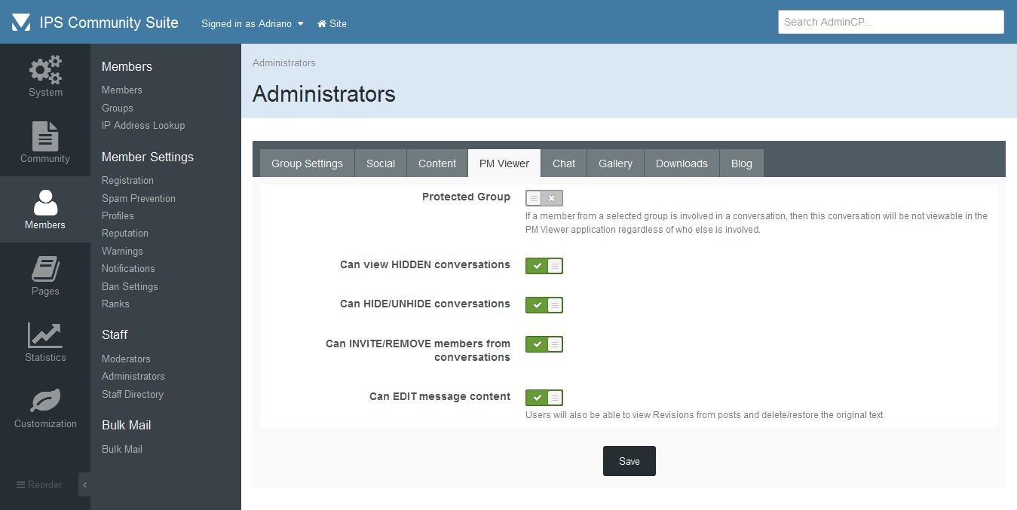
Task: Open Ban Settings link
Action: coord(130,286)
